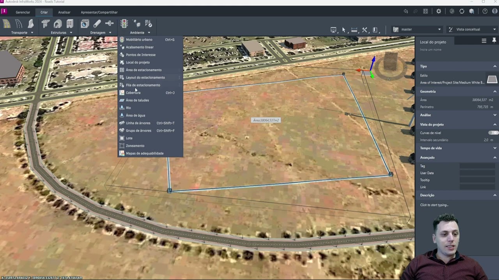Click the panel layout tool icon
Viewport: 499px width, 280px height.
point(375,30)
